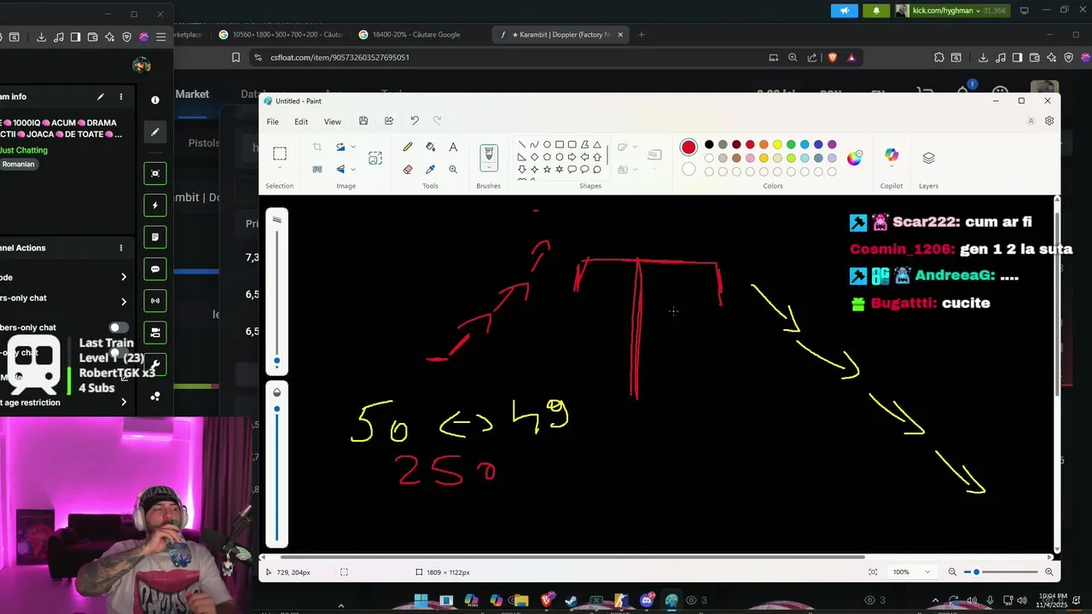Select the yellow color swatch
Viewport: 1092px width, 614px height.
point(777,145)
